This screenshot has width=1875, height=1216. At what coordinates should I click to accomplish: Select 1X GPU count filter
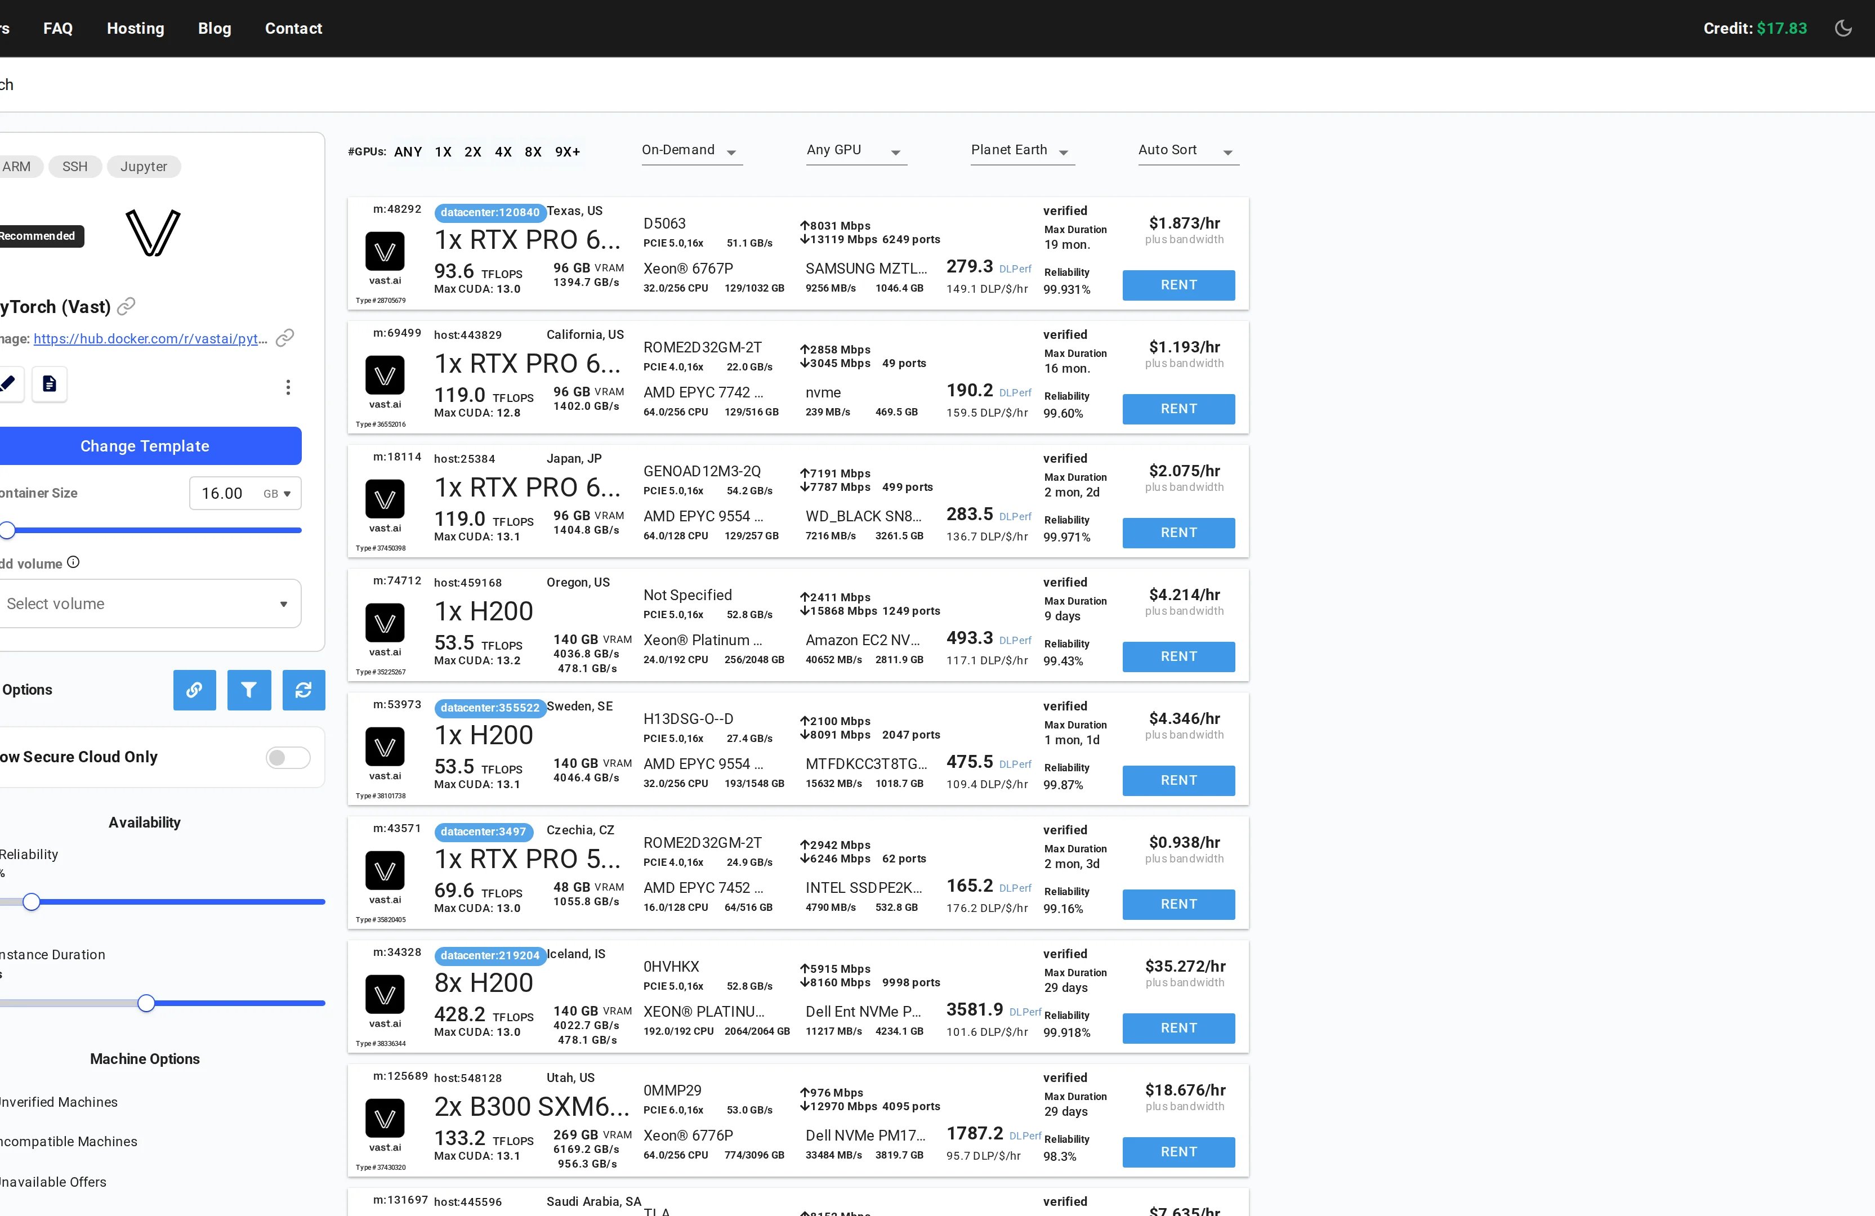pyautogui.click(x=443, y=152)
